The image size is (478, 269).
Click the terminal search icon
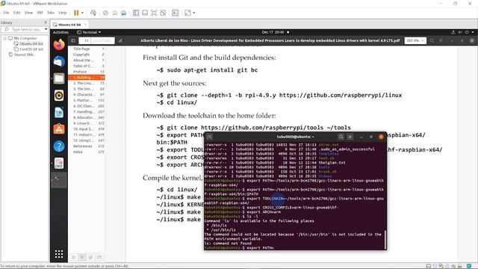(341, 137)
